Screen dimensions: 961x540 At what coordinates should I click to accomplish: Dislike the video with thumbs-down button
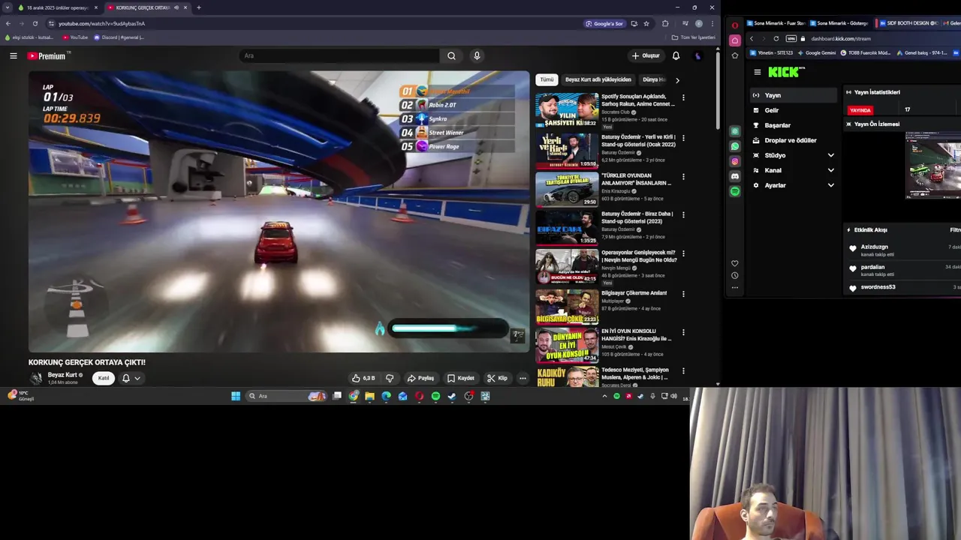click(x=389, y=378)
